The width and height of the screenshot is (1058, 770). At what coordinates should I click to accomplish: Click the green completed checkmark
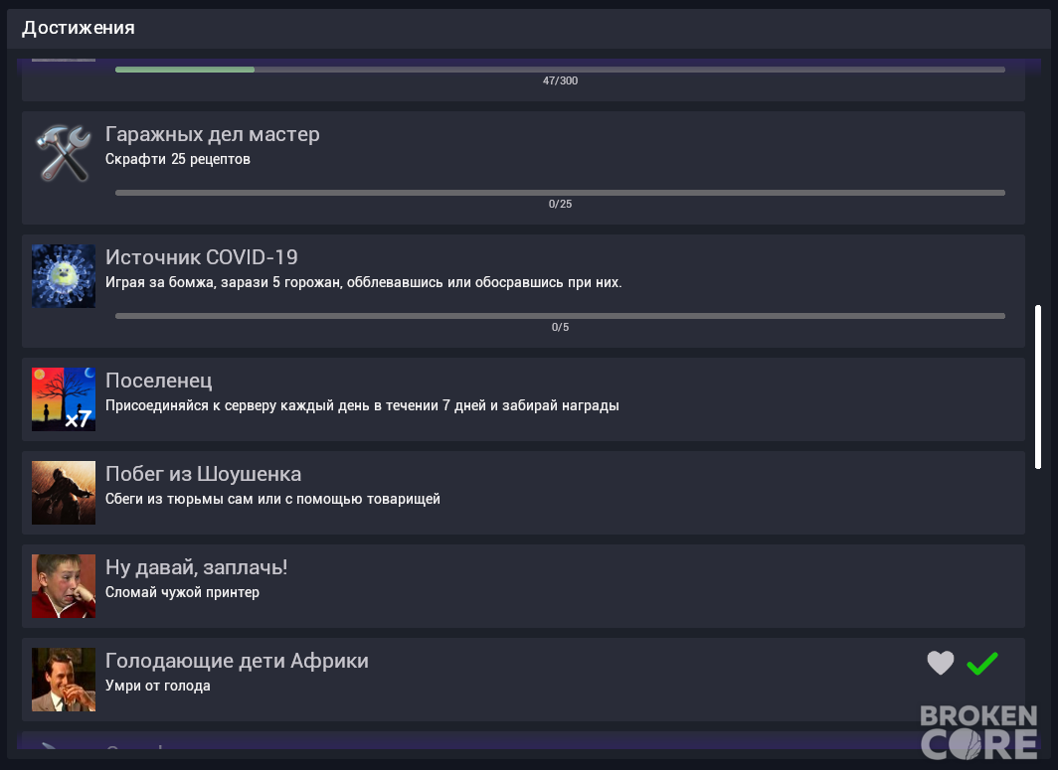(982, 664)
